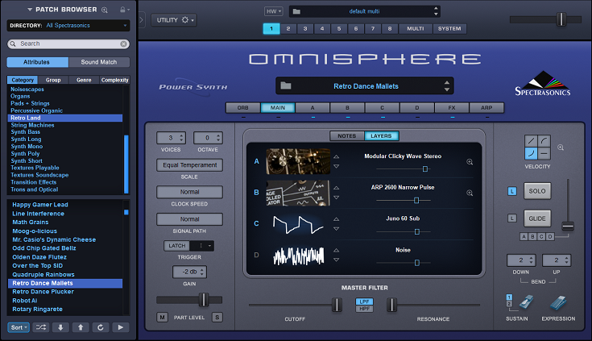Switch to the ARP tab
The width and height of the screenshot is (592, 341).
(x=486, y=108)
